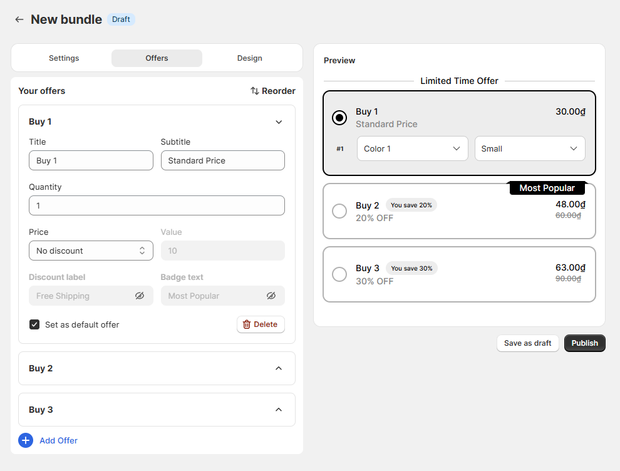Click the Reorder arrows icon
The height and width of the screenshot is (471, 620).
coord(255,91)
